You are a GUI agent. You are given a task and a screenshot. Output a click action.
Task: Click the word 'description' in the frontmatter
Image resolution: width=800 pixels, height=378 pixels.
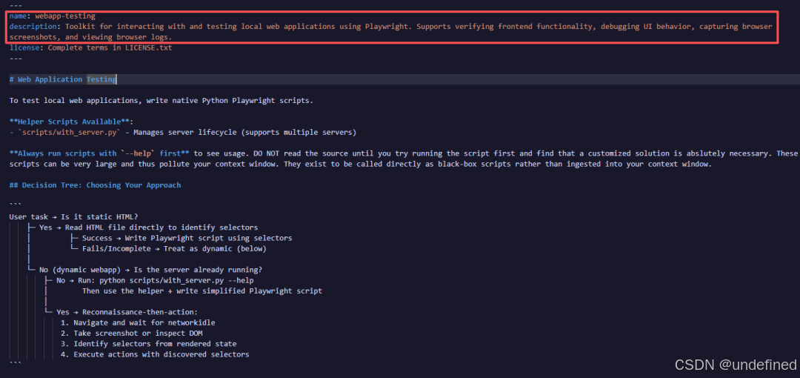click(x=33, y=27)
